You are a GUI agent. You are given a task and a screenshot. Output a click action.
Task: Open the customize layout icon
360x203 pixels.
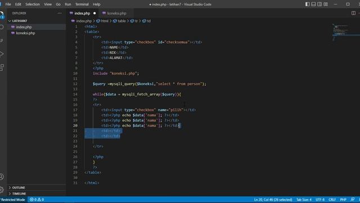[x=326, y=4]
